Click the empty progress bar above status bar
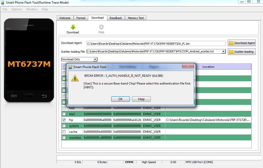Image resolution: width=263 pixels, height=168 pixels. 159,157
